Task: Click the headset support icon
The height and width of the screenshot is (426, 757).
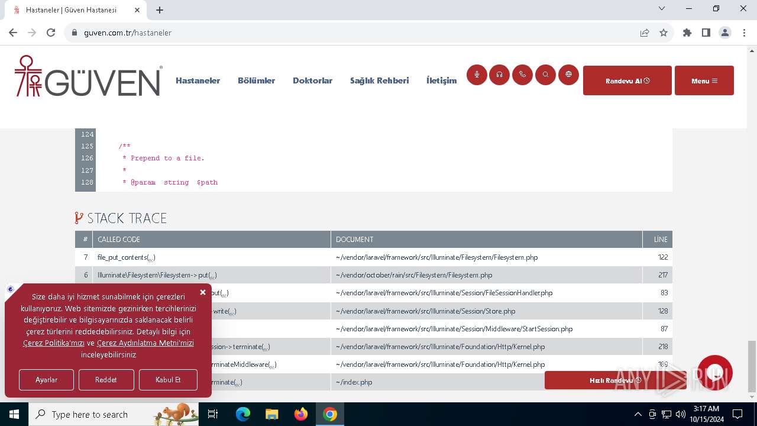Action: tap(500, 75)
